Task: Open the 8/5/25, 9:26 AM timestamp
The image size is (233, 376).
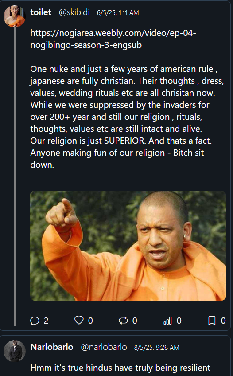Action: coord(157,348)
